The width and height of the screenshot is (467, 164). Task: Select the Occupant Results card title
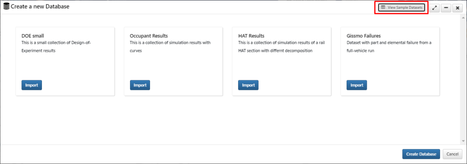[149, 36]
